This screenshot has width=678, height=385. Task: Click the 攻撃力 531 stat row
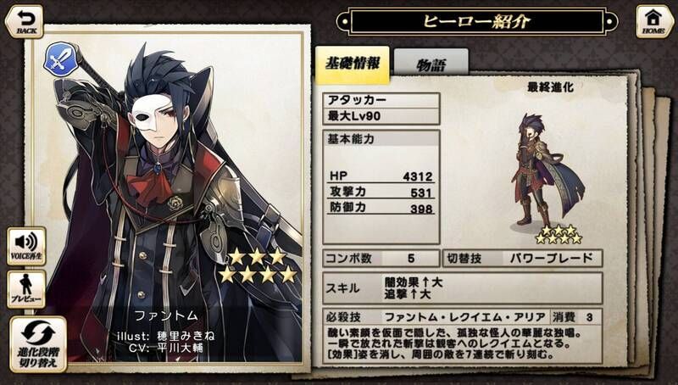coord(381,192)
